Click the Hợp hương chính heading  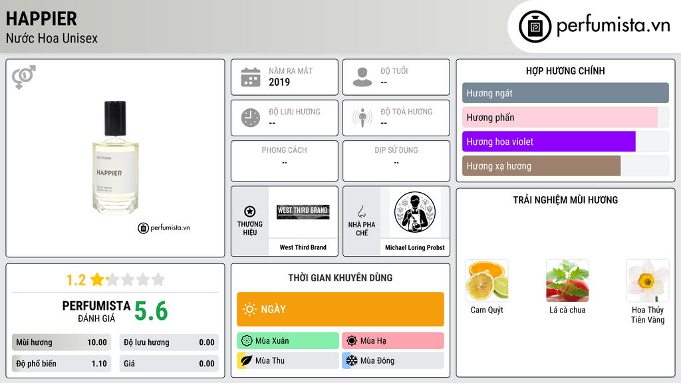click(565, 70)
